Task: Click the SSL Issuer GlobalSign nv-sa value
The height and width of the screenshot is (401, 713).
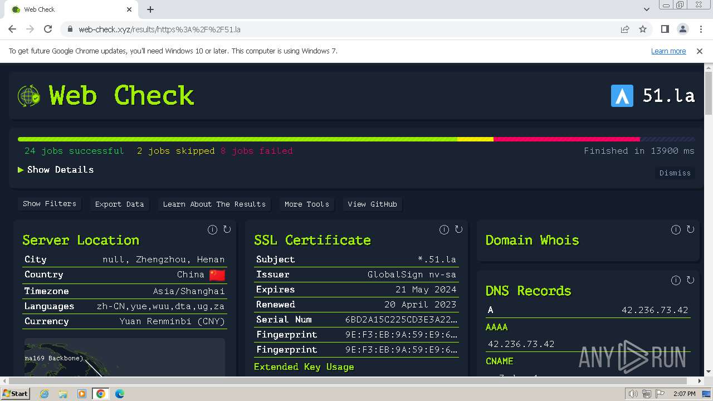Action: coord(412,275)
